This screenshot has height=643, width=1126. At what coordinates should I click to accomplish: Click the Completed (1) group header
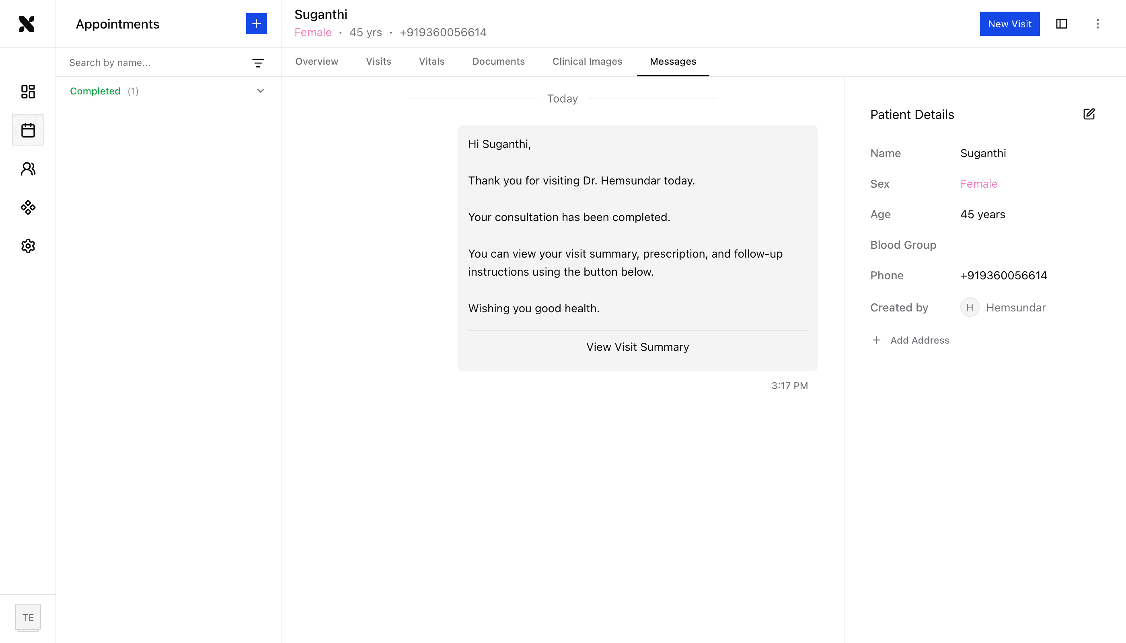click(x=168, y=91)
